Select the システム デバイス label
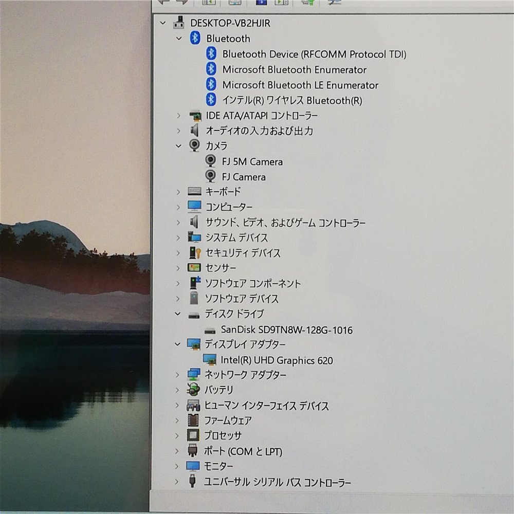Screen dimensions: 514x514 236,237
